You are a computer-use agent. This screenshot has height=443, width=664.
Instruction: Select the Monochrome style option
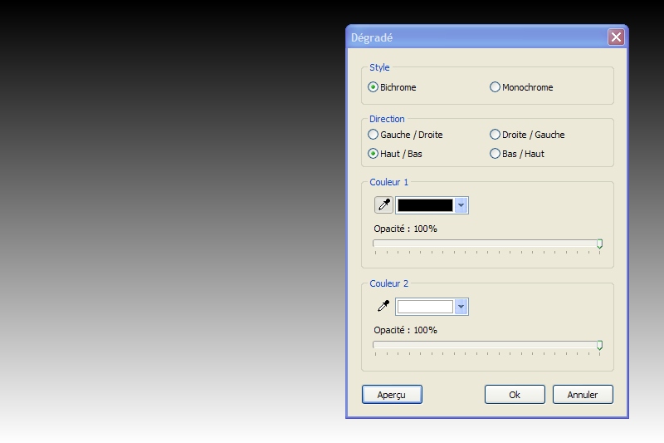[x=521, y=87]
